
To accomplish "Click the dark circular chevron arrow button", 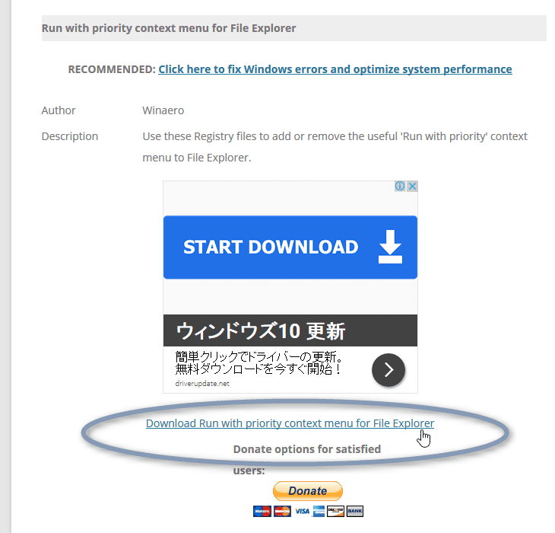I will pos(388,369).
